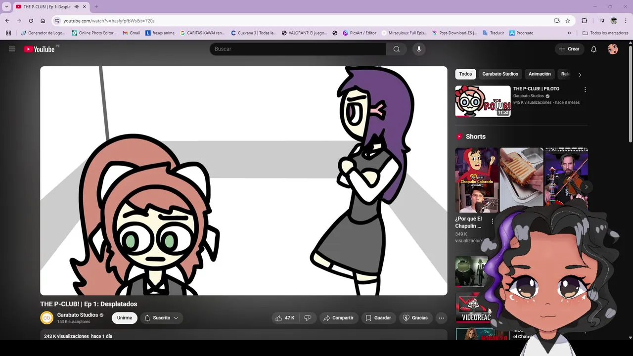This screenshot has width=633, height=356.
Task: Open the notifications bell
Action: coord(593,49)
